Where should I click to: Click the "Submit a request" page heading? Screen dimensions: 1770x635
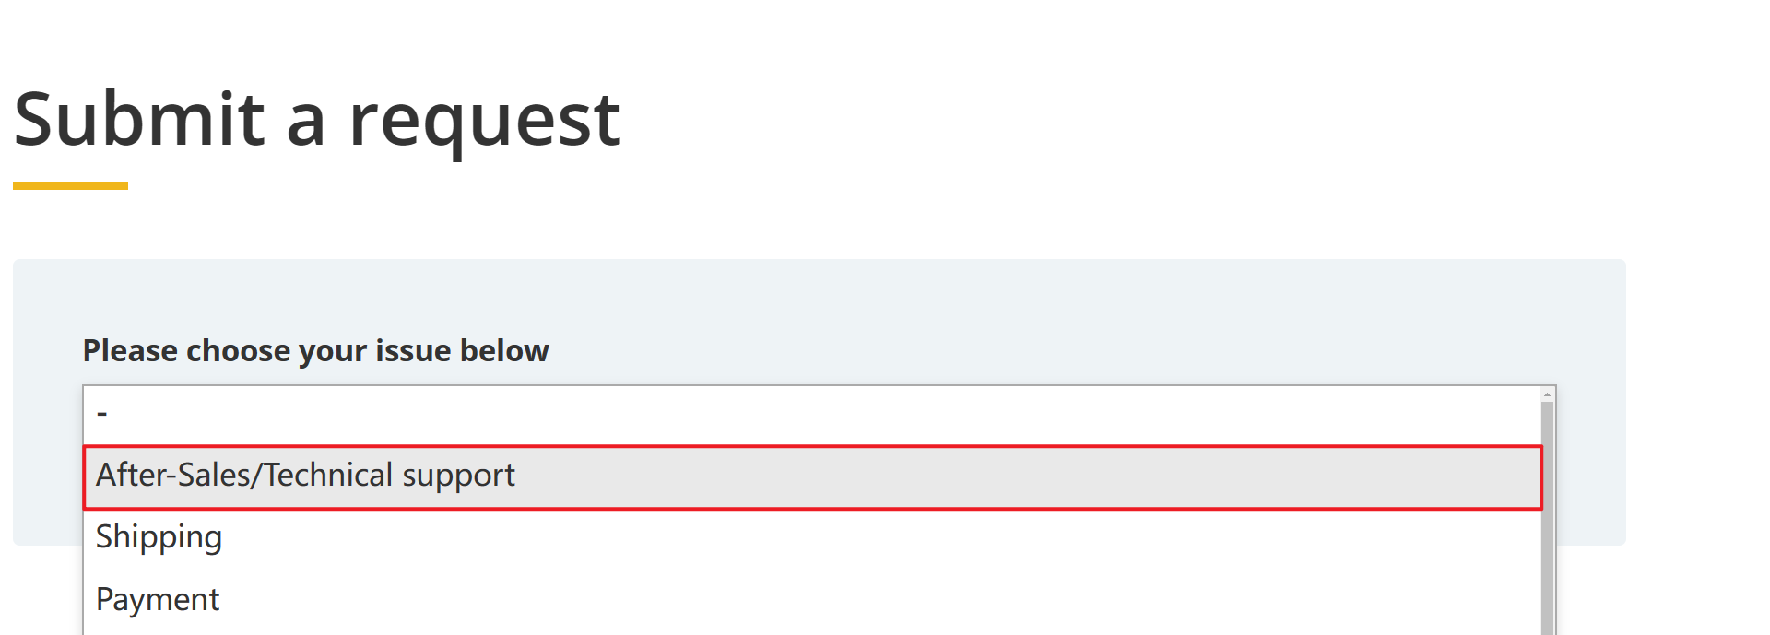click(x=317, y=120)
